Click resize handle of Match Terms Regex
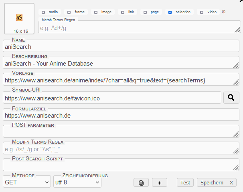The width and height of the screenshot is (243, 192). click(237, 29)
